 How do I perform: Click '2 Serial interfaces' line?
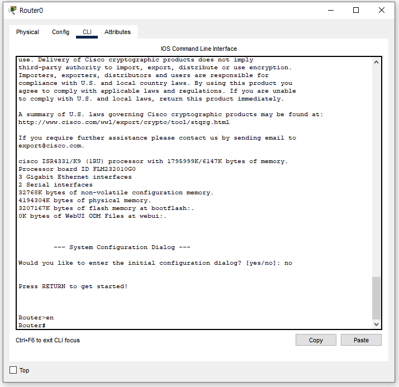pyautogui.click(x=55, y=185)
